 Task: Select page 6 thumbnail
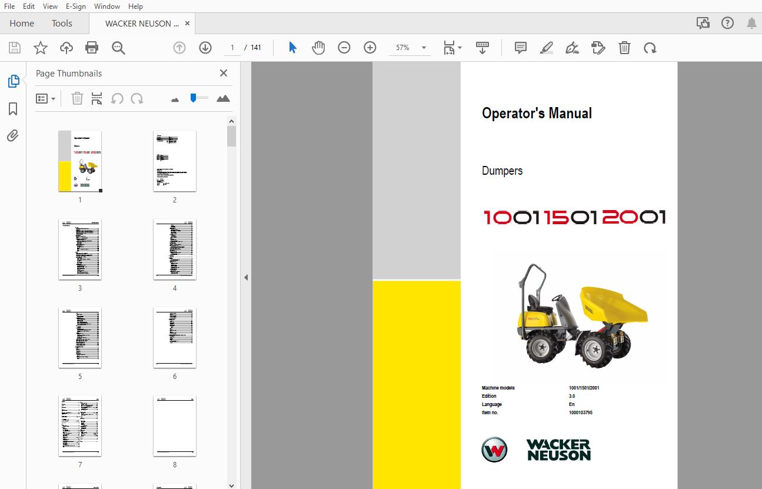coord(175,338)
